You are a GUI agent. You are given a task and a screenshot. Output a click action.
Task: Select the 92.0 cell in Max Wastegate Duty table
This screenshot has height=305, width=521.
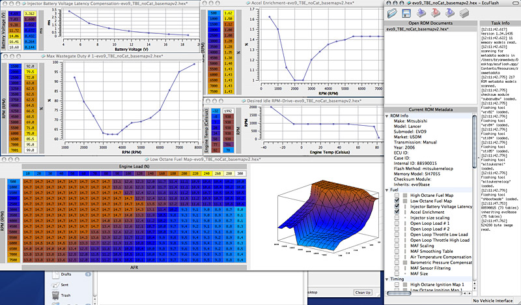coord(29,66)
